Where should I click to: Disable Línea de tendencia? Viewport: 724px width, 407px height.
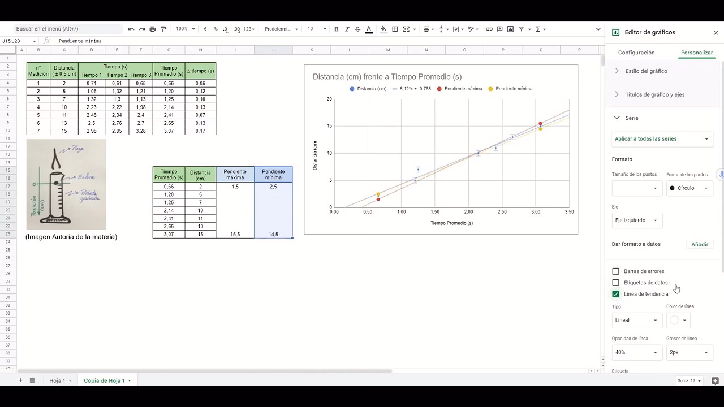click(616, 294)
